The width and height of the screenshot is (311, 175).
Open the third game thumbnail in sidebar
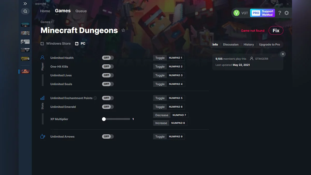coord(25,42)
